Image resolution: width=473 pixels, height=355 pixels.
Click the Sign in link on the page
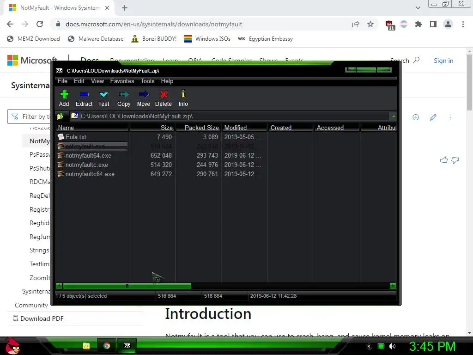point(443,61)
